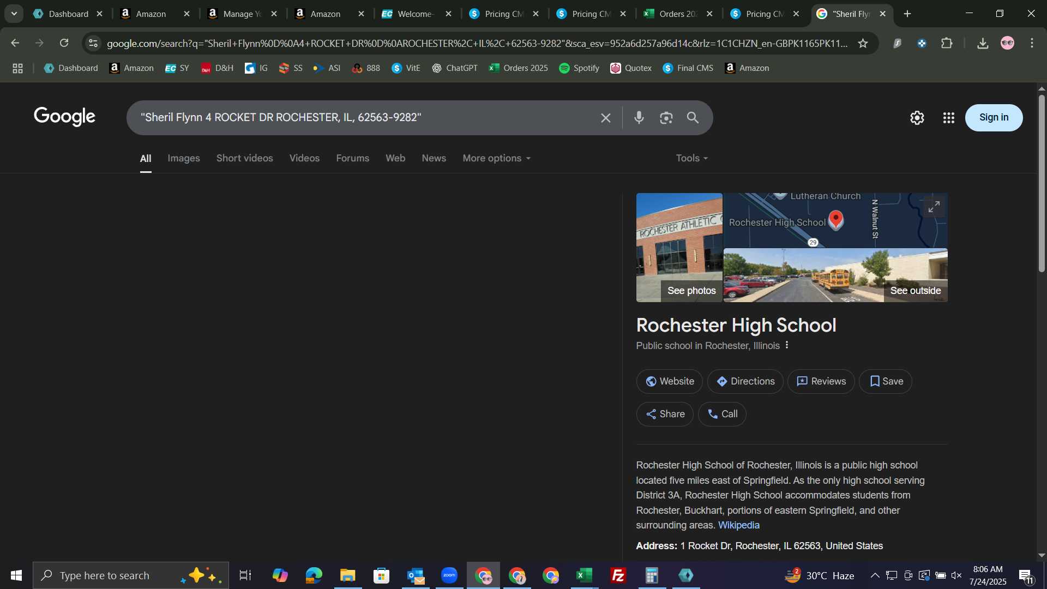Screen dimensions: 1047x589
Task: Open the Reviews button
Action: (x=821, y=382)
